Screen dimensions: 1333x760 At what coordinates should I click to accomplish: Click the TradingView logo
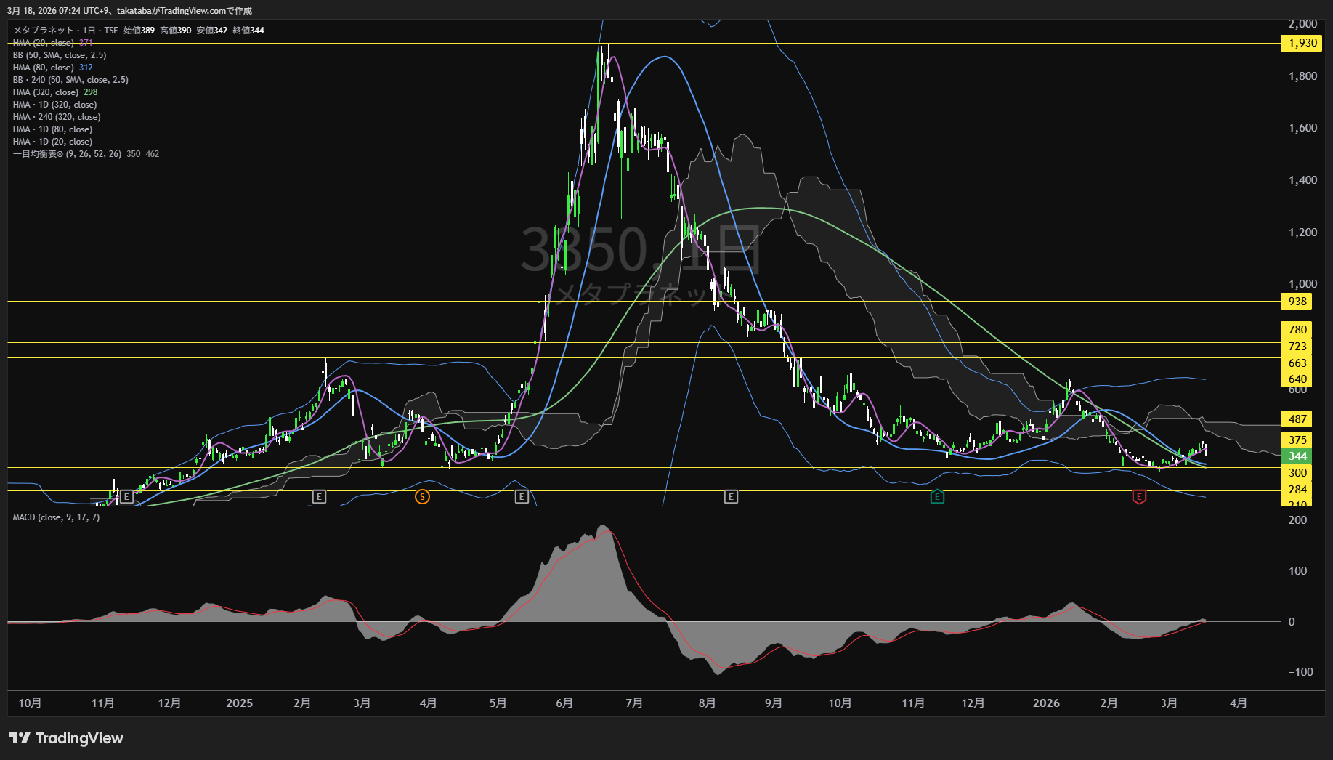66,738
